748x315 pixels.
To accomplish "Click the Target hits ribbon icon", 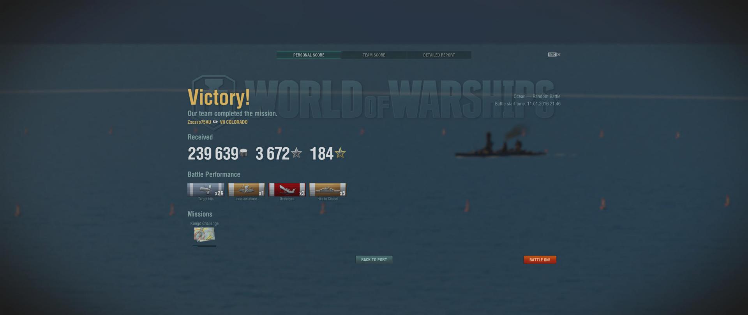I will [206, 190].
